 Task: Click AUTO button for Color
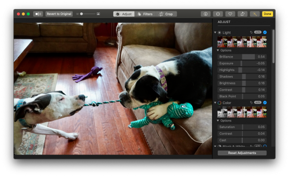[x=258, y=103]
